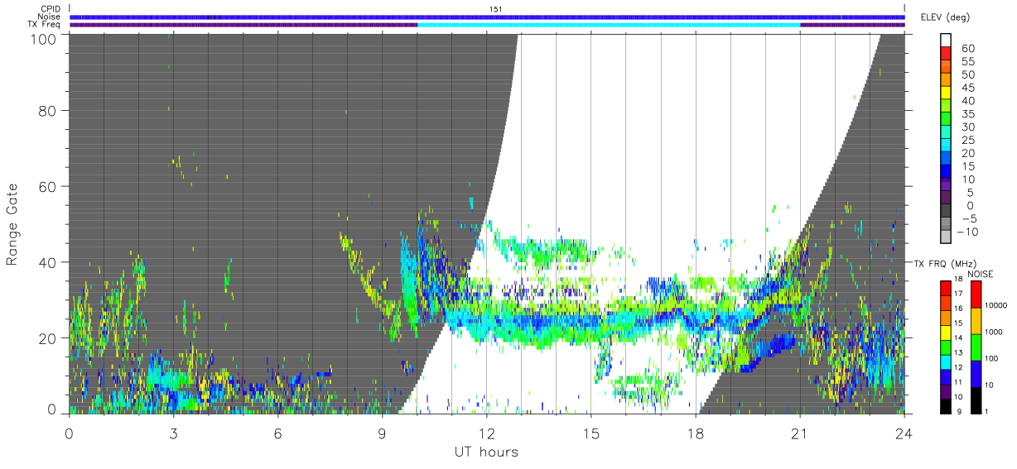
Task: Click x-axis tick label '9'
Action: [x=382, y=433]
